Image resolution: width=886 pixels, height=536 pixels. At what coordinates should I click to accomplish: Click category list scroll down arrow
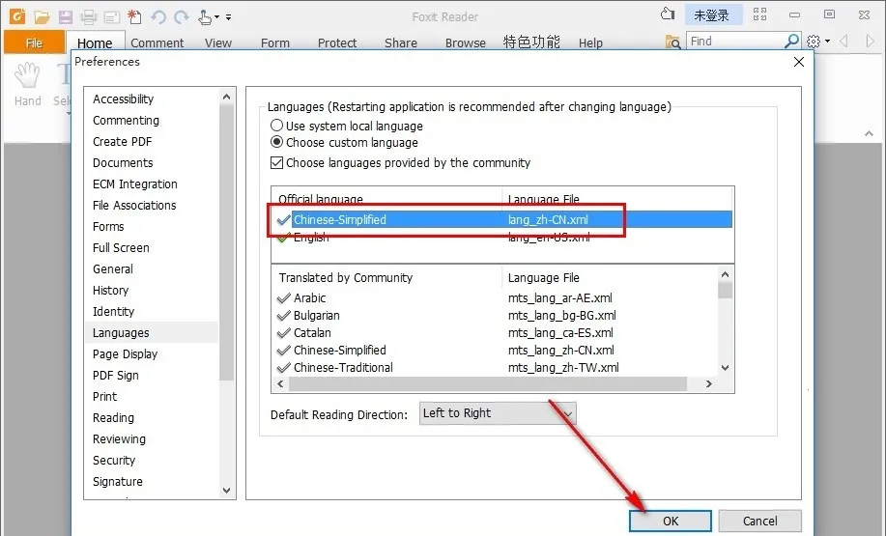[x=227, y=491]
